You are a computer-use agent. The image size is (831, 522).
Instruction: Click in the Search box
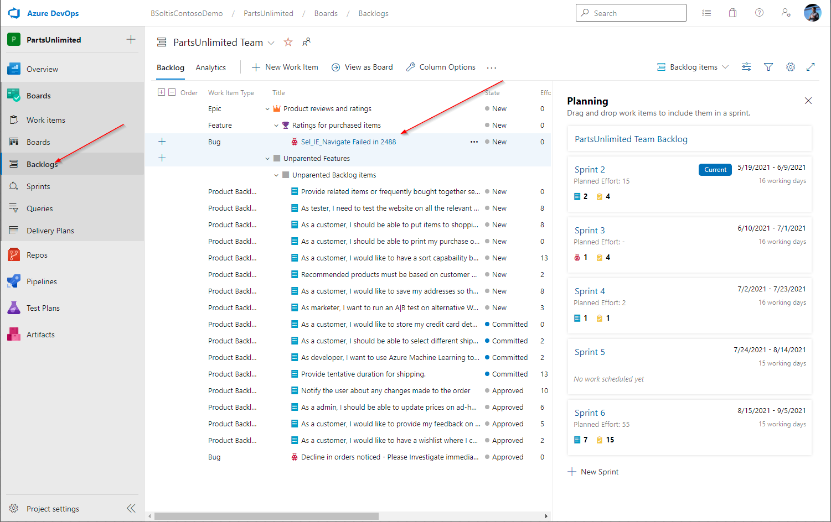631,13
